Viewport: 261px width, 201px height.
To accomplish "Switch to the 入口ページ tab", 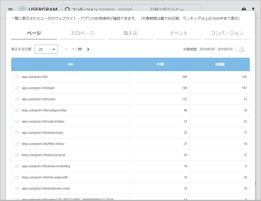I will click(82, 33).
